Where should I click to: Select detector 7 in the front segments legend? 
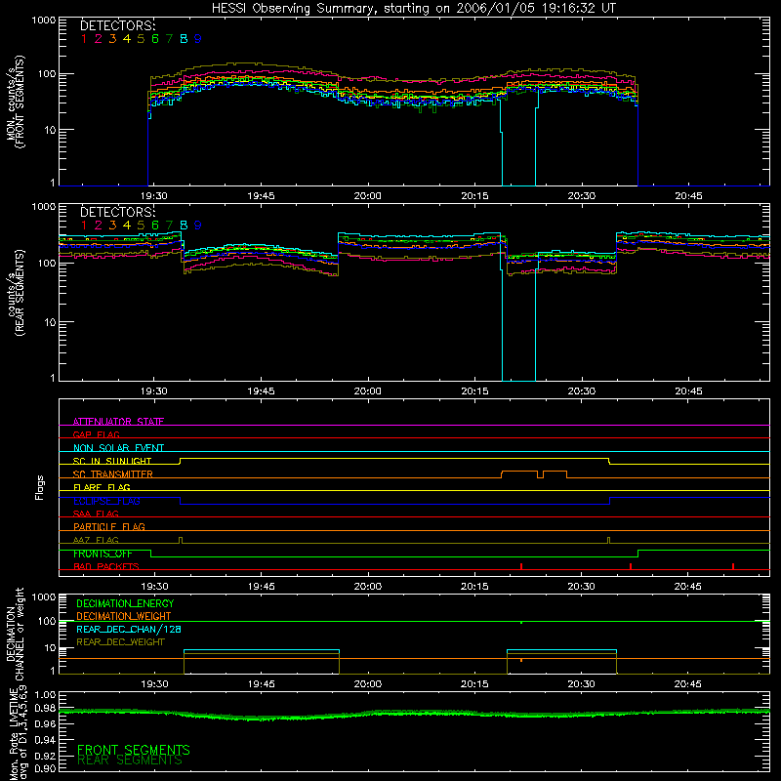click(x=169, y=39)
